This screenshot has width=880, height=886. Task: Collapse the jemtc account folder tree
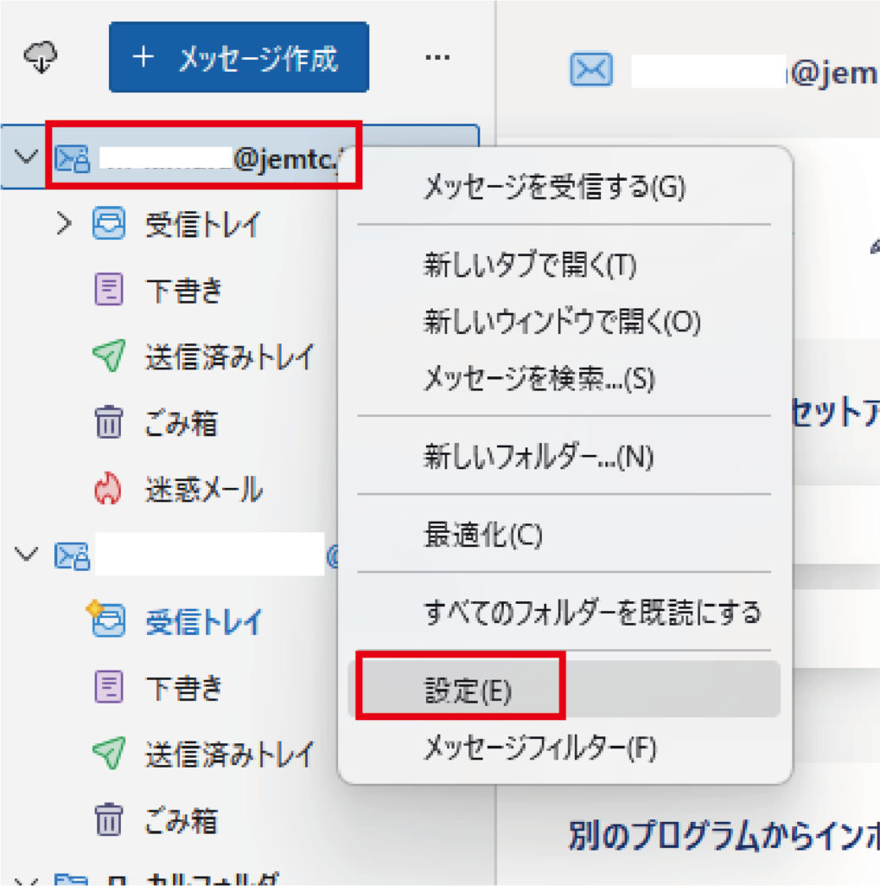tap(28, 157)
